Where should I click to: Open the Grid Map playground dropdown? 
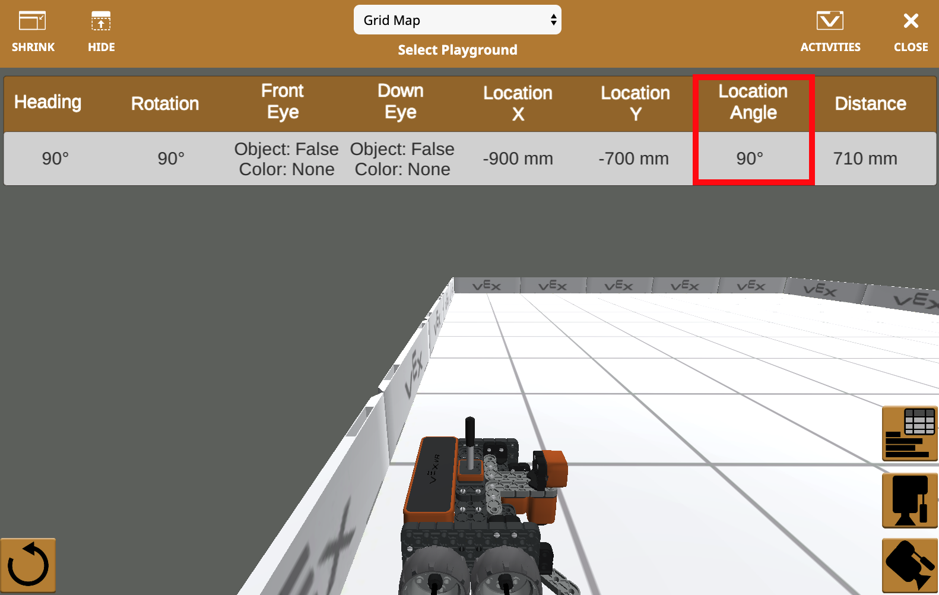[x=457, y=20]
